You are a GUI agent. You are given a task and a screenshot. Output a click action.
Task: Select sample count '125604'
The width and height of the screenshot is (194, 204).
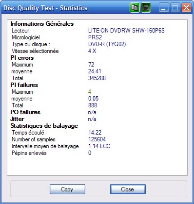tap(97, 139)
